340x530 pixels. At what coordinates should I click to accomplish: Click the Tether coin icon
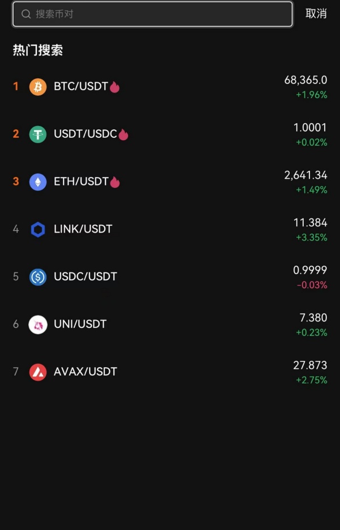[x=37, y=134]
